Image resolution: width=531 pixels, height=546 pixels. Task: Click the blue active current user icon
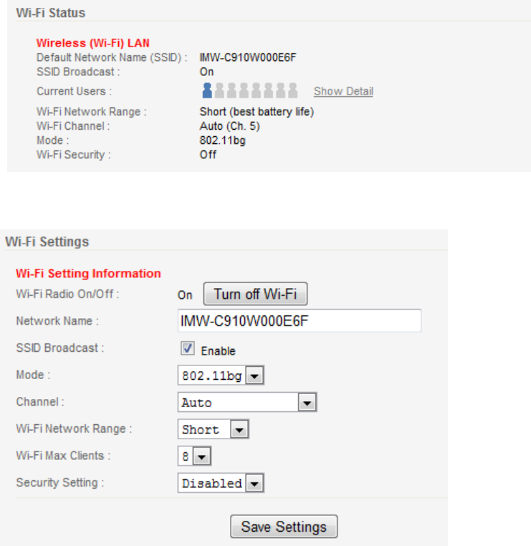(x=207, y=90)
